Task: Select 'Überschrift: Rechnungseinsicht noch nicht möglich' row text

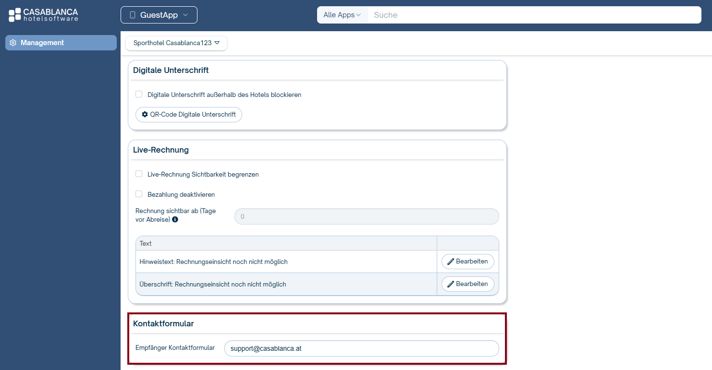Action: click(x=213, y=285)
